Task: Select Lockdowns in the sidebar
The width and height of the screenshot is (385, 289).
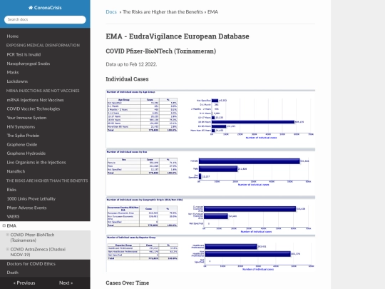Action: pyautogui.click(x=17, y=81)
